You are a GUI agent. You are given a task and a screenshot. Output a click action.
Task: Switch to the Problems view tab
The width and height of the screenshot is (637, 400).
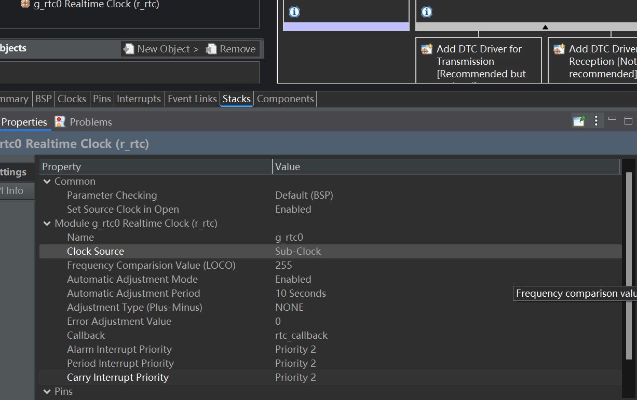pyautogui.click(x=84, y=122)
